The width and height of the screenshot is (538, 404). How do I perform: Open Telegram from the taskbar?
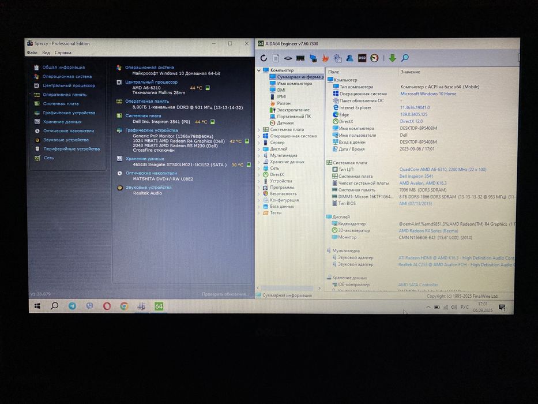pyautogui.click(x=72, y=306)
